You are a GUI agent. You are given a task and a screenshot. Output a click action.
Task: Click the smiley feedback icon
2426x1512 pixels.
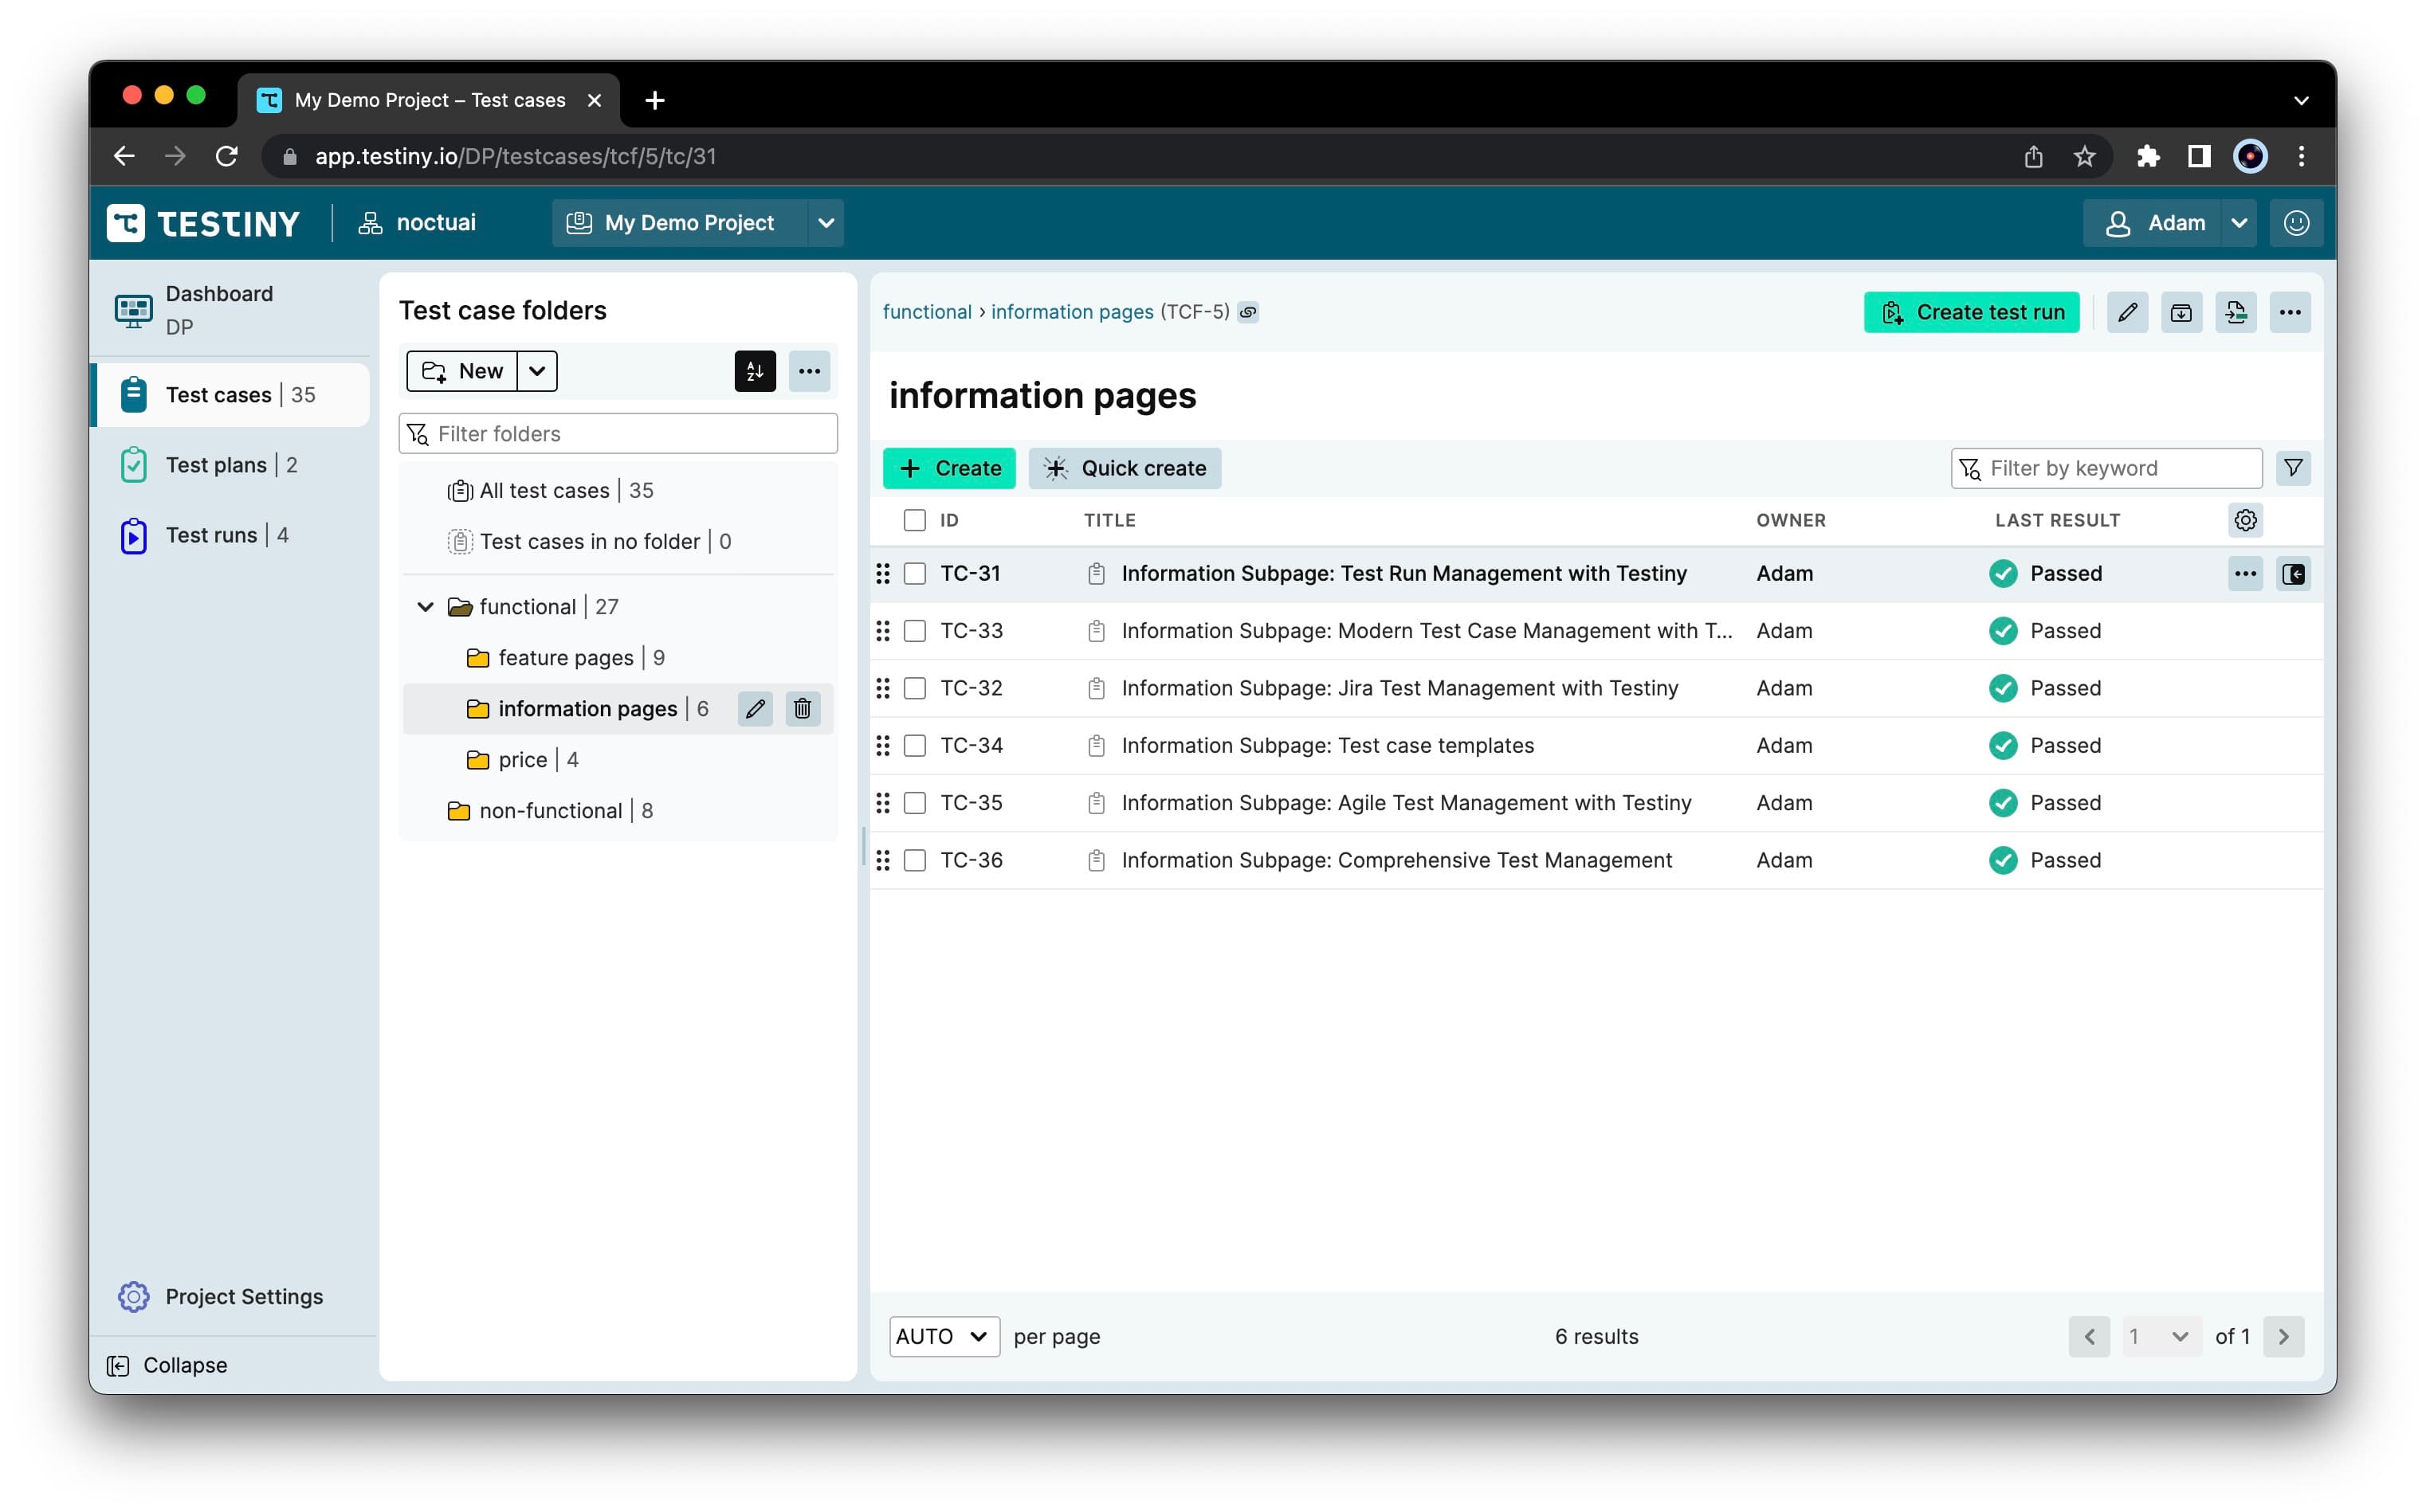coord(2295,223)
